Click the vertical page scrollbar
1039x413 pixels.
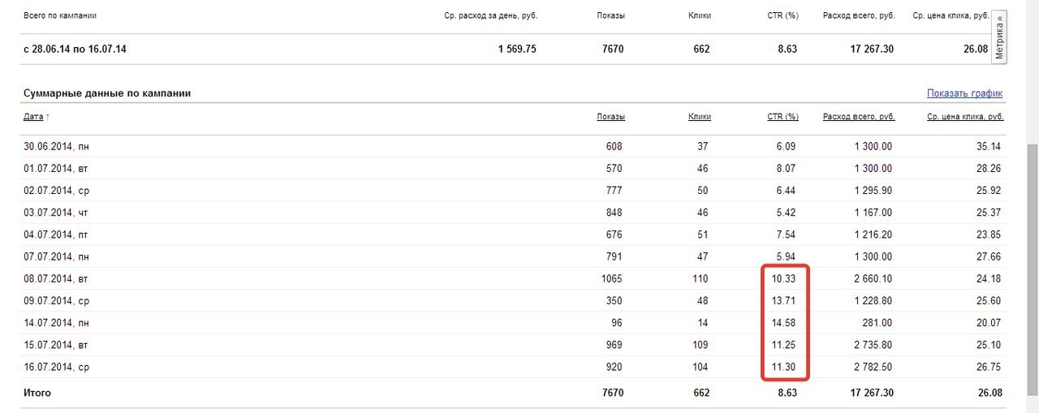1032,243
